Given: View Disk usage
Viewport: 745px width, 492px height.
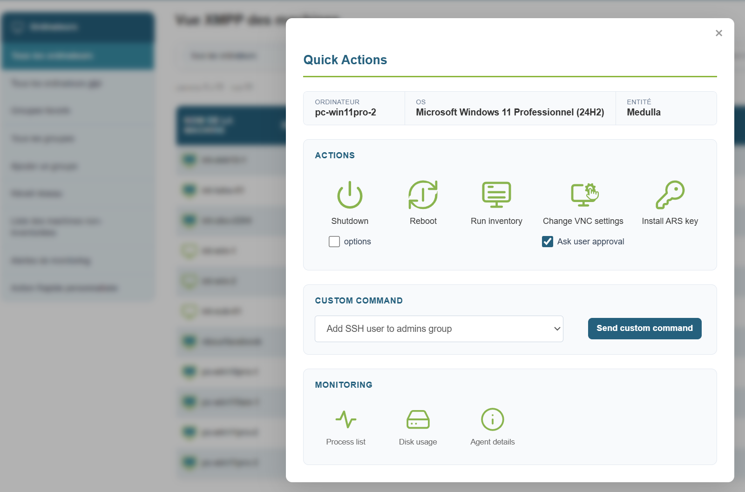Looking at the screenshot, I should tap(418, 419).
